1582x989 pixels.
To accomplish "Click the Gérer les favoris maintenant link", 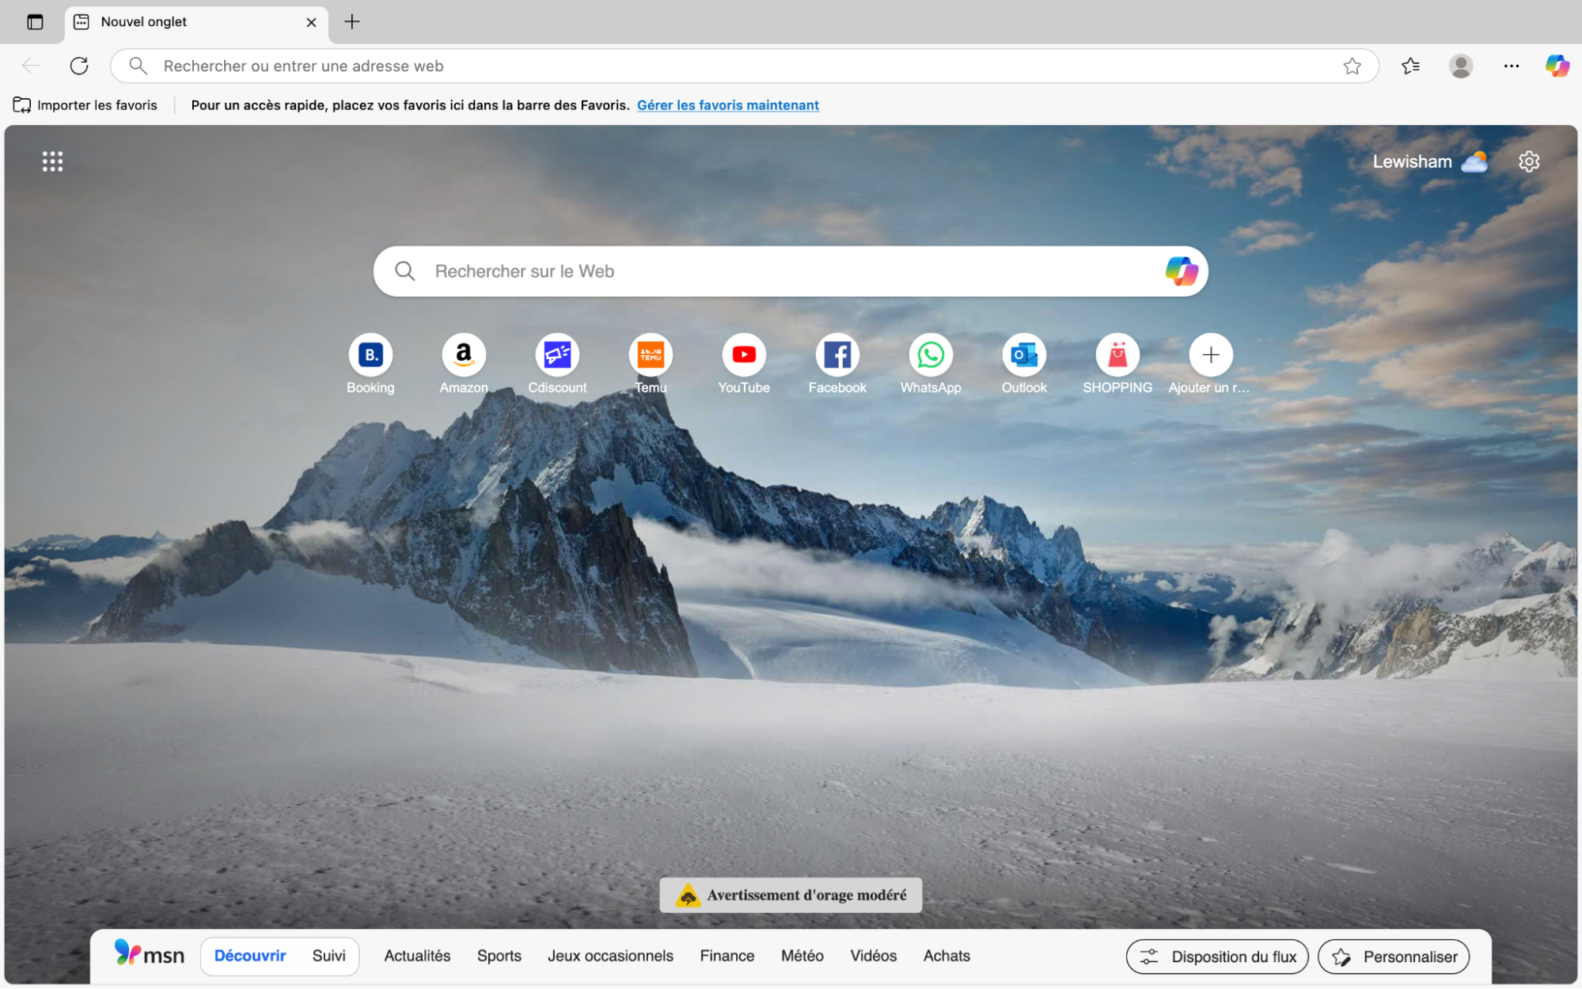I will point(727,104).
